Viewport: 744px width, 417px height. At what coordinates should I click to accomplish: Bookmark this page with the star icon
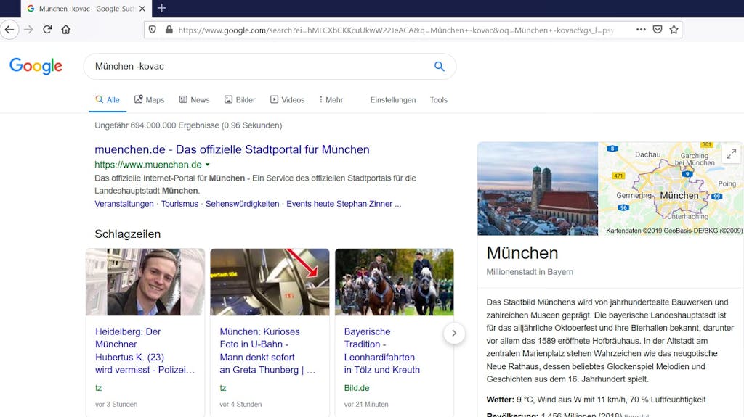(x=674, y=30)
